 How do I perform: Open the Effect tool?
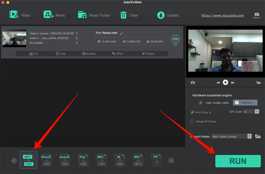117,54
